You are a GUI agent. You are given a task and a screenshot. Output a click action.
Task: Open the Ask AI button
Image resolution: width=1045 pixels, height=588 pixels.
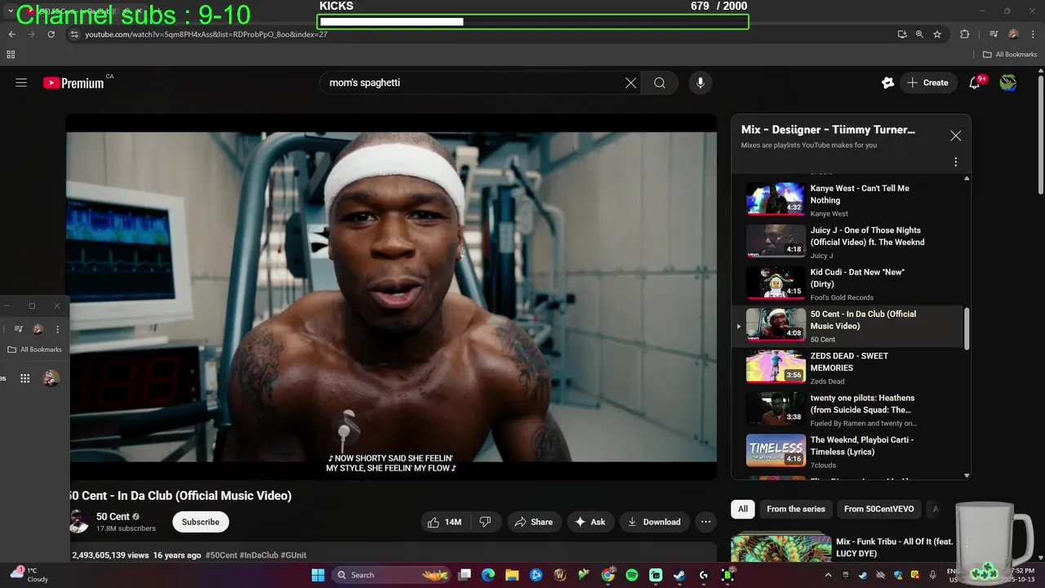[x=590, y=522]
